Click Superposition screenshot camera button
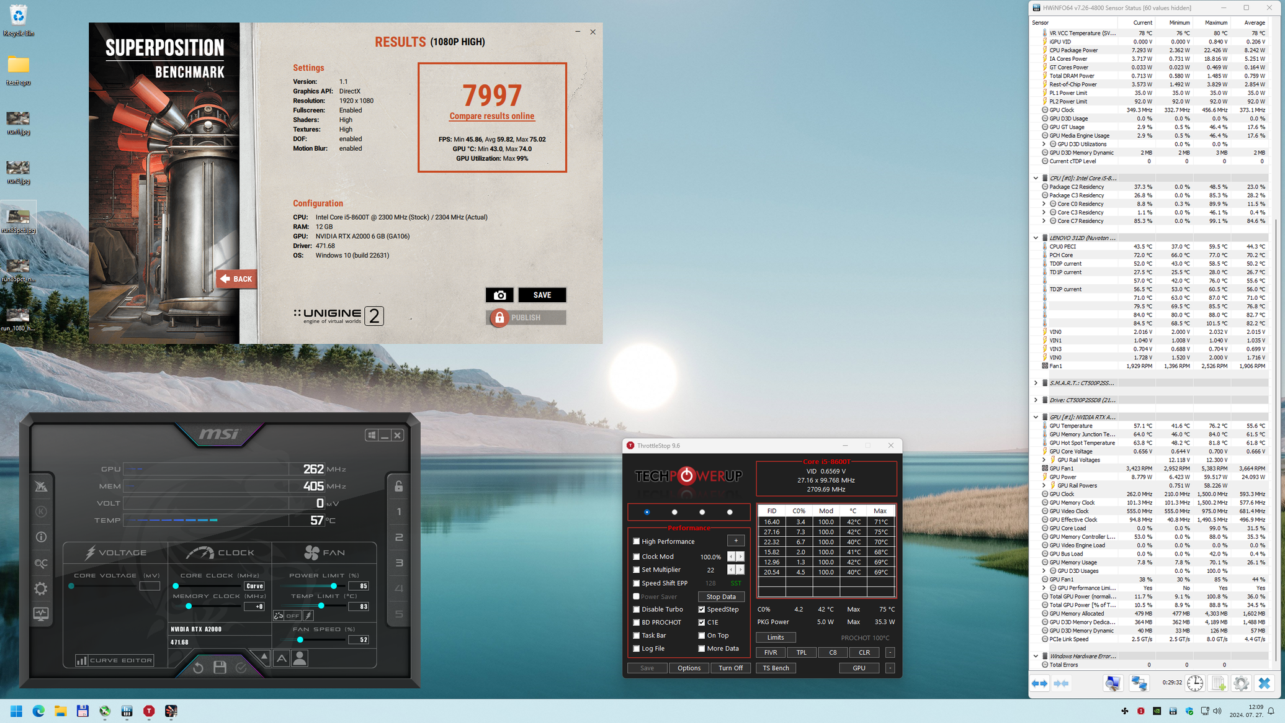The height and width of the screenshot is (723, 1285). pyautogui.click(x=499, y=295)
